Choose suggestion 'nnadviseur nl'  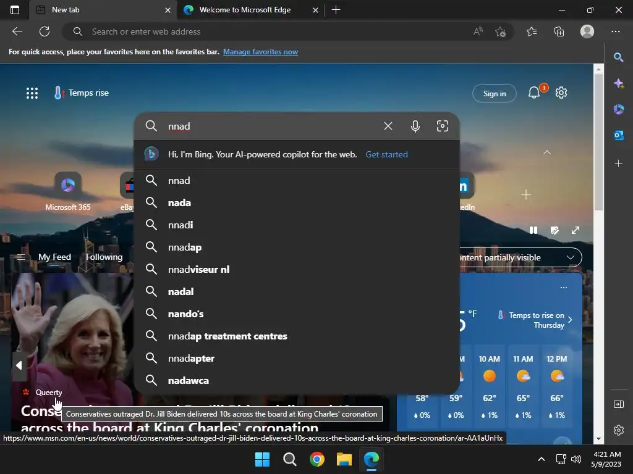[x=296, y=269]
